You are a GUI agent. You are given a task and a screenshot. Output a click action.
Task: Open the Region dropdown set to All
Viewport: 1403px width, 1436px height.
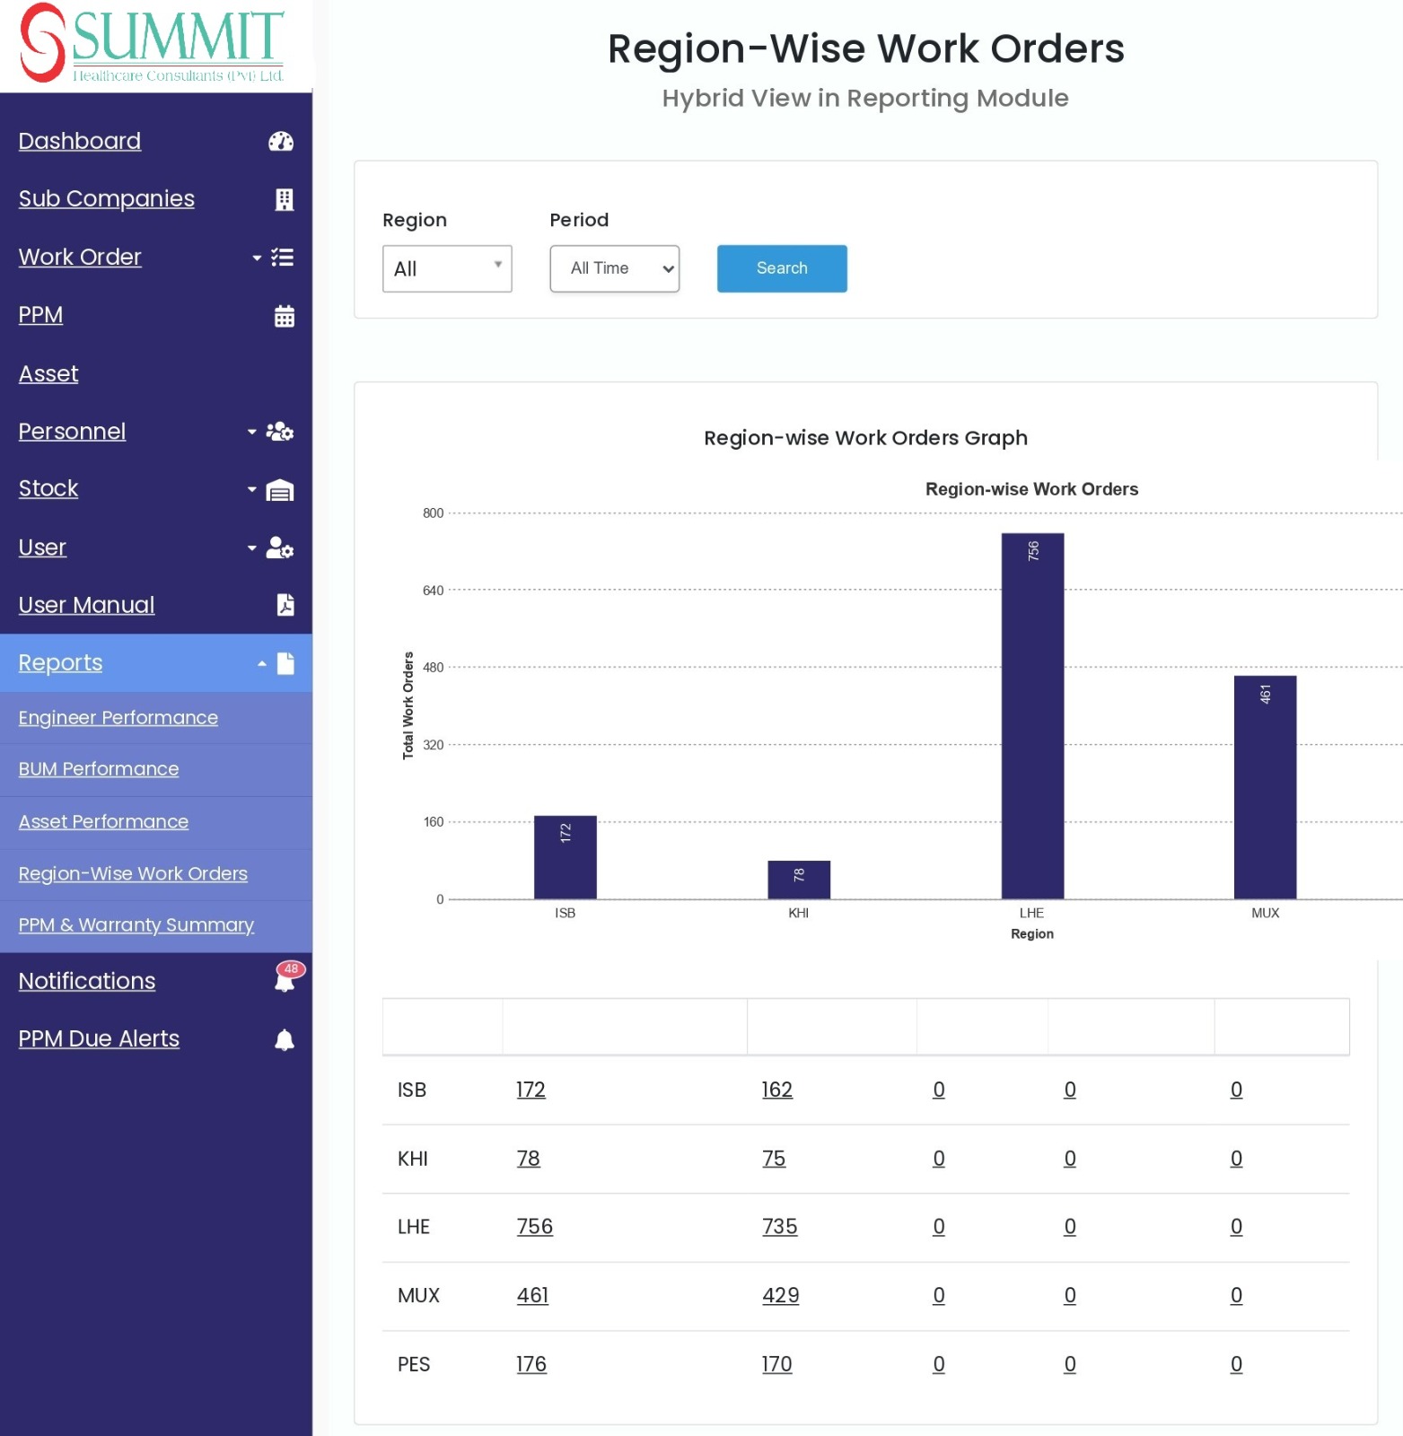447,268
